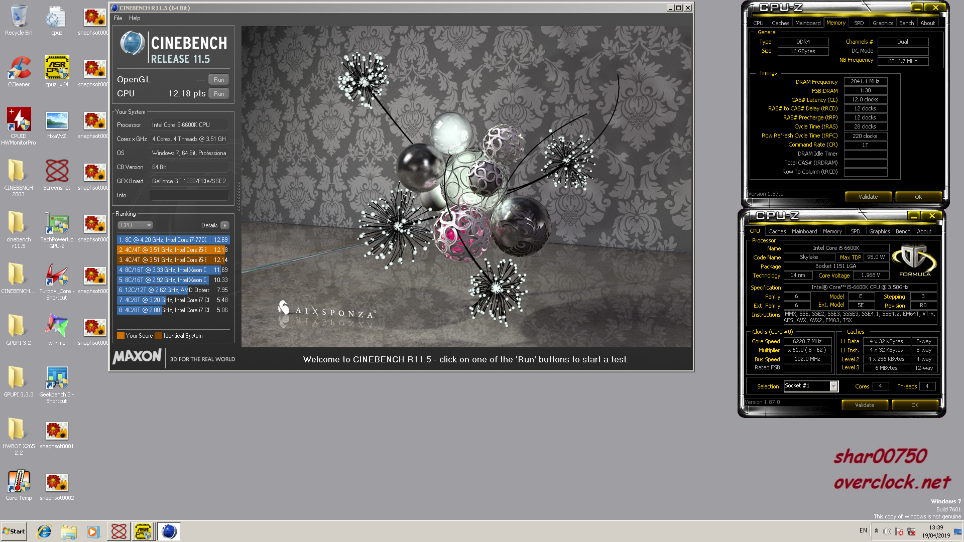Switch to Screenshot app in taskbar
This screenshot has width=964, height=542.
point(119,531)
